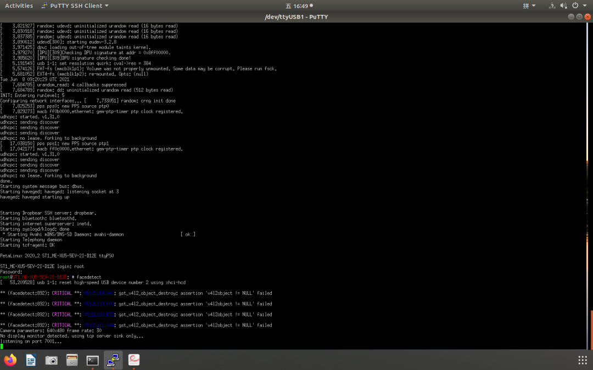Click 'udevd[300]: starting eudev-3.2.8' line
Screen dimensions: 593x370
coord(58,42)
